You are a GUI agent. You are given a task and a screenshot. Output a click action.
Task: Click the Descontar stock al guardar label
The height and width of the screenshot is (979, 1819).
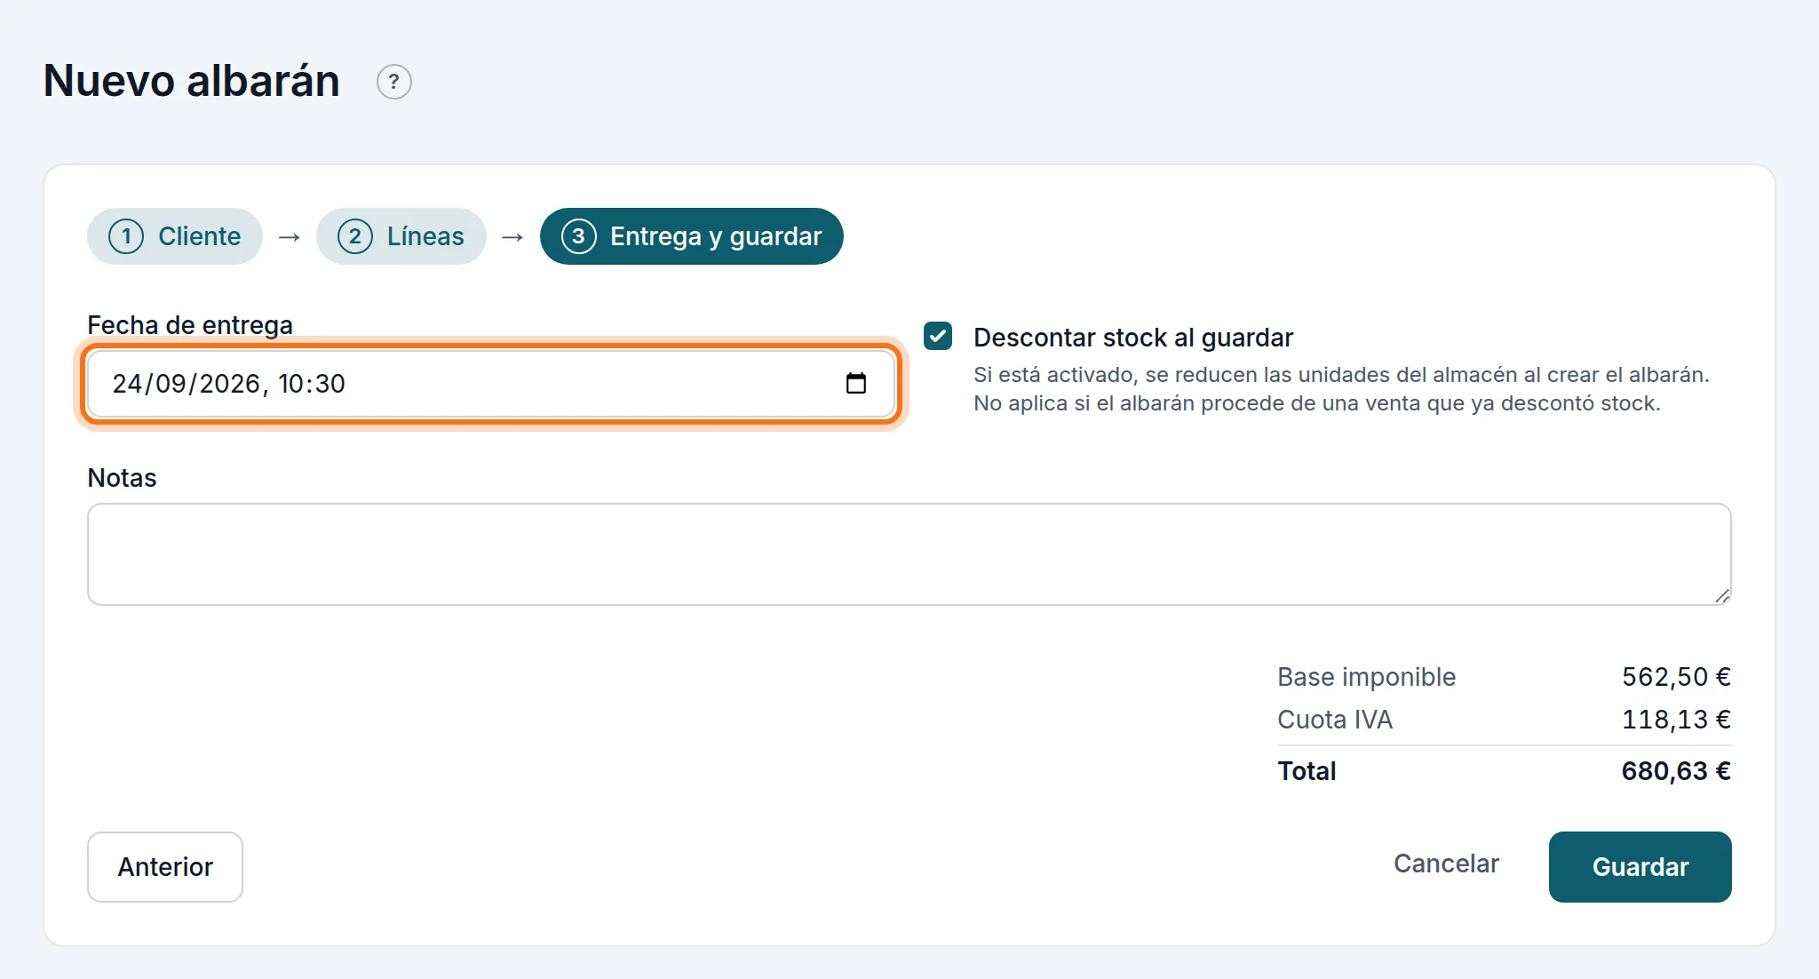pos(1132,338)
